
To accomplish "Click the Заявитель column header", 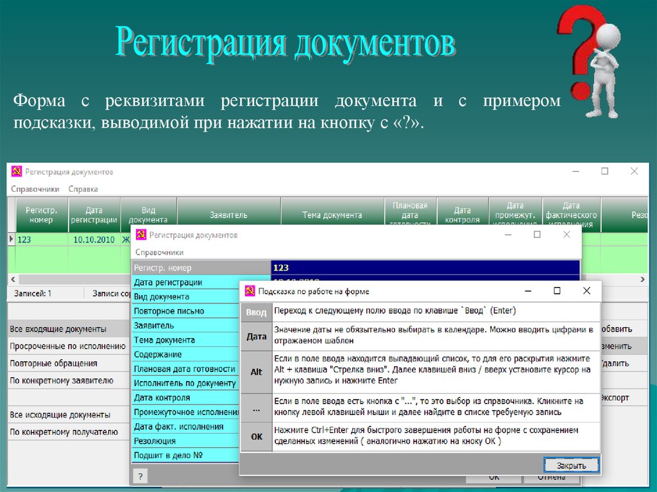I will click(228, 215).
